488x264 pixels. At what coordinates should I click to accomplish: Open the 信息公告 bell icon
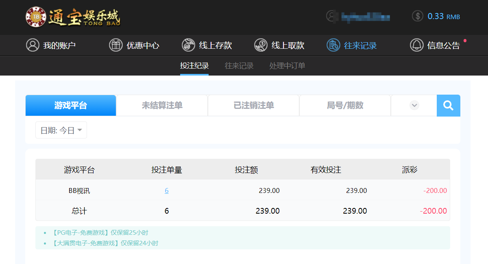point(416,45)
